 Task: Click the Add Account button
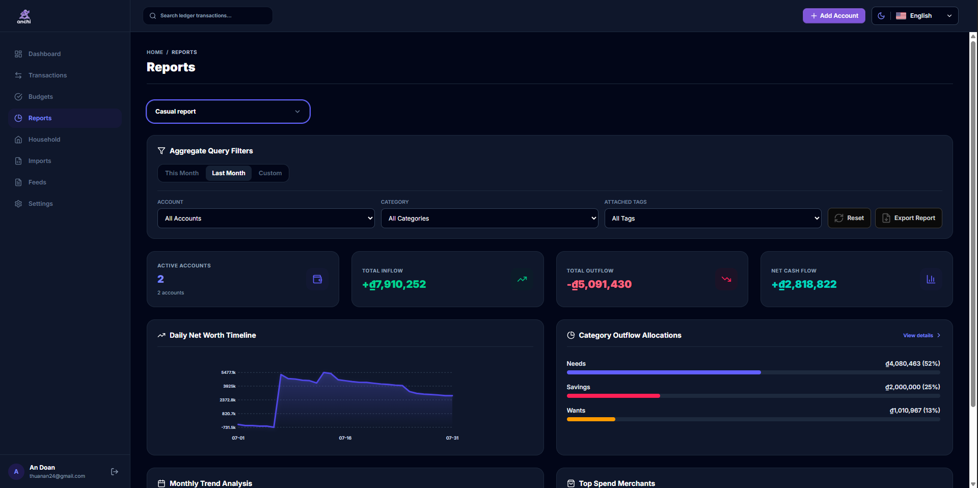coord(834,16)
